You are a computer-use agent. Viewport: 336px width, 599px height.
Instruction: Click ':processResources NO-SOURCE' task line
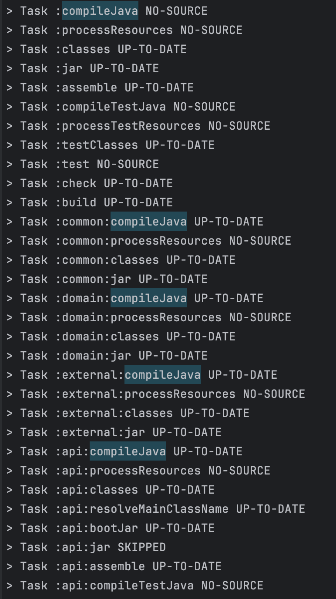[x=124, y=30]
